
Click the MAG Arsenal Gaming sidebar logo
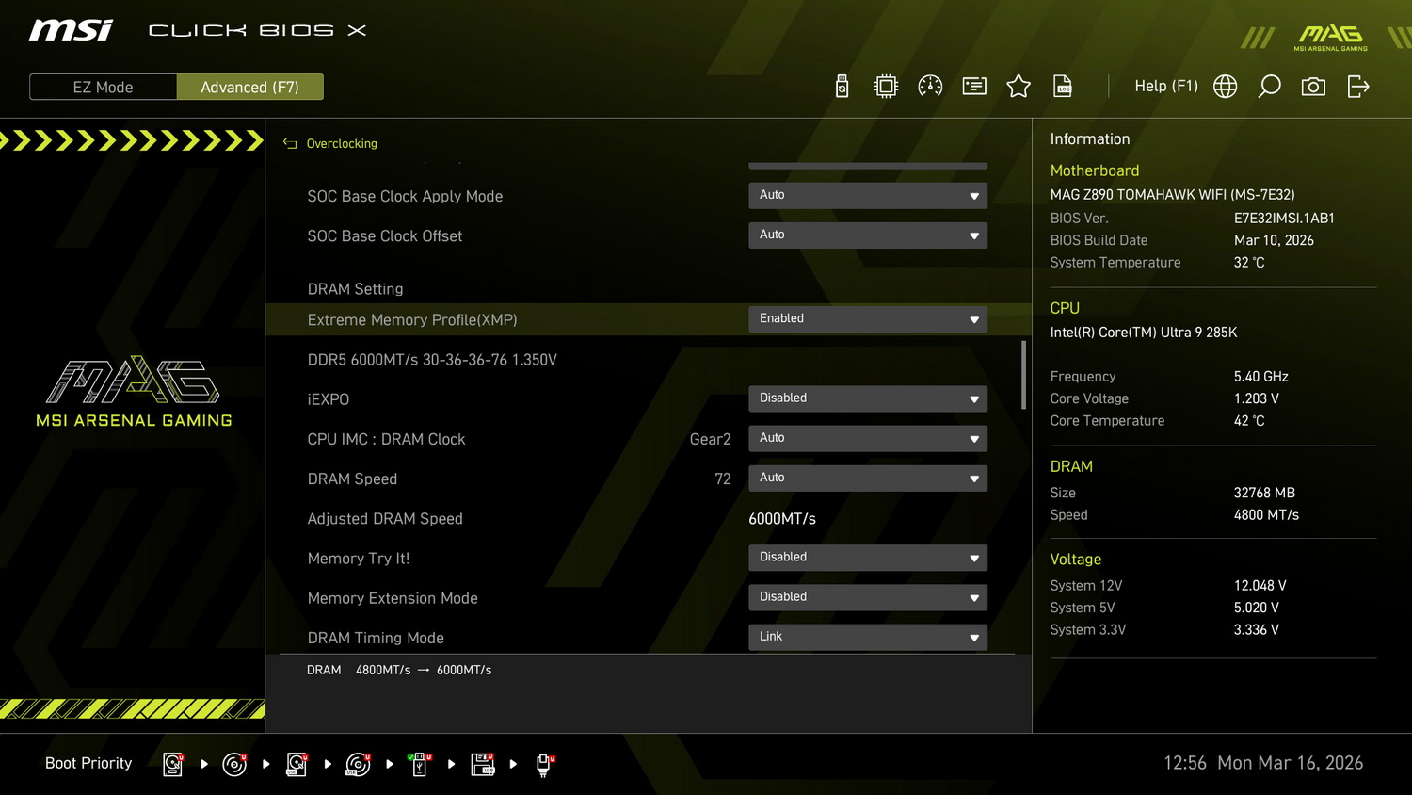coord(134,392)
